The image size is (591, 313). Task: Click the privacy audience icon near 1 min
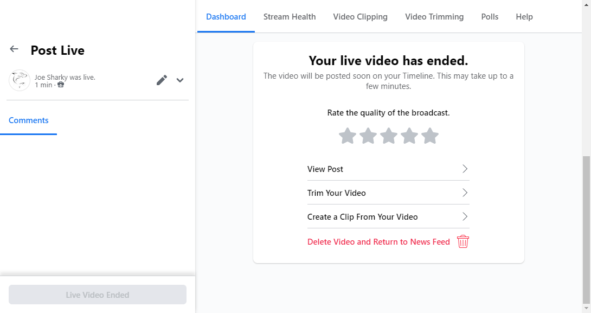coord(61,85)
